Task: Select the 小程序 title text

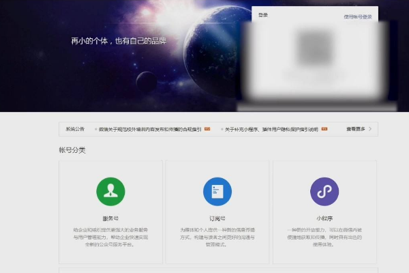Action: 324,219
